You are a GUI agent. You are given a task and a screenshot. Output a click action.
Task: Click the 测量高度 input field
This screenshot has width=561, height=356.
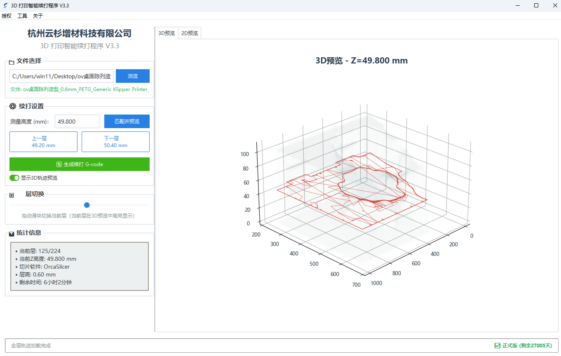77,121
